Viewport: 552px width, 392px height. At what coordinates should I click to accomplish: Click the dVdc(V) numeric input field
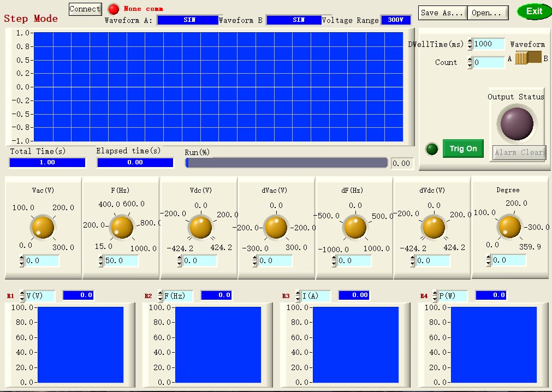click(432, 261)
